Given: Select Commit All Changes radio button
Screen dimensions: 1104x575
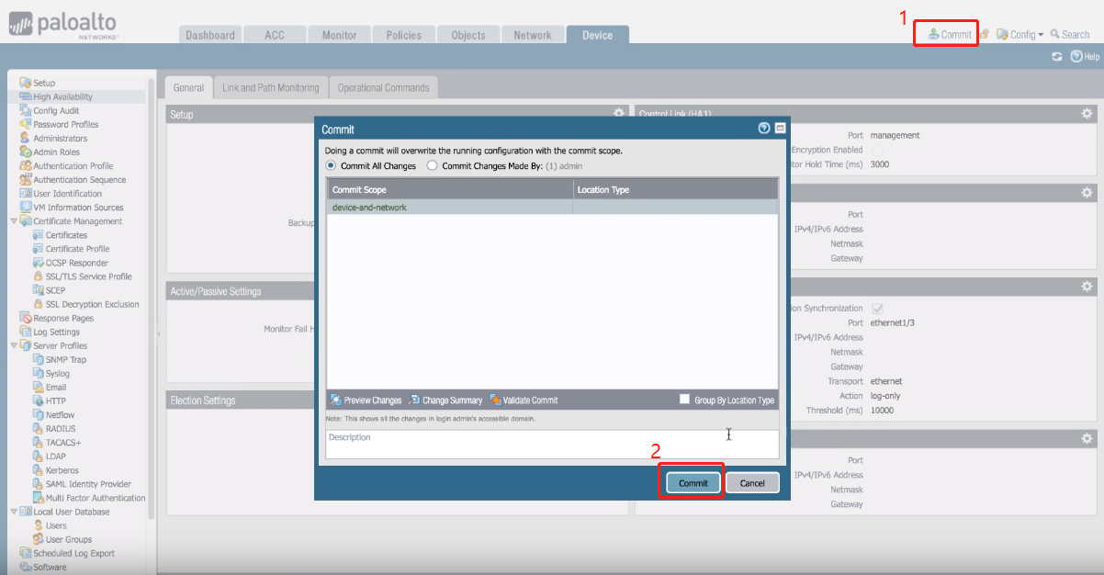Looking at the screenshot, I should coord(331,166).
